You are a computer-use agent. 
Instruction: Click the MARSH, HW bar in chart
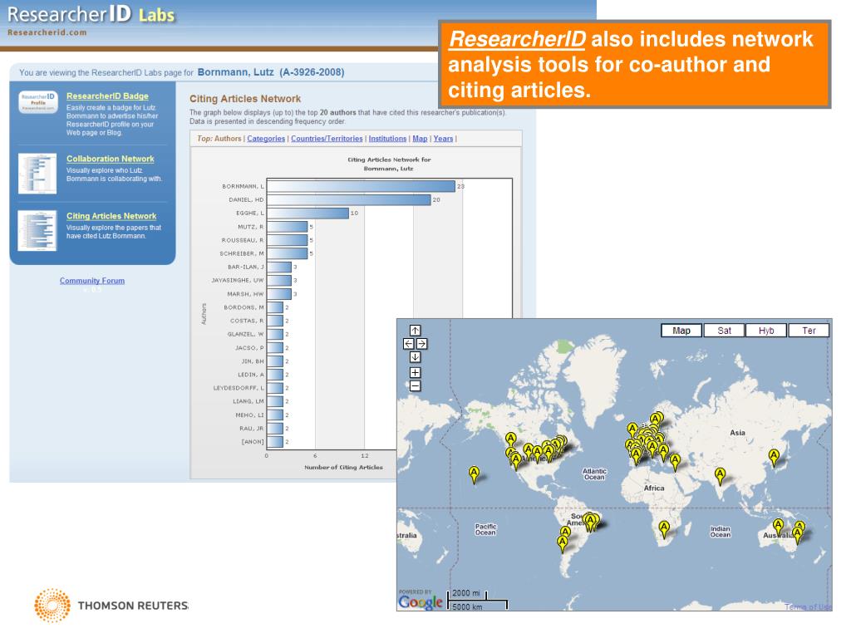tap(279, 294)
